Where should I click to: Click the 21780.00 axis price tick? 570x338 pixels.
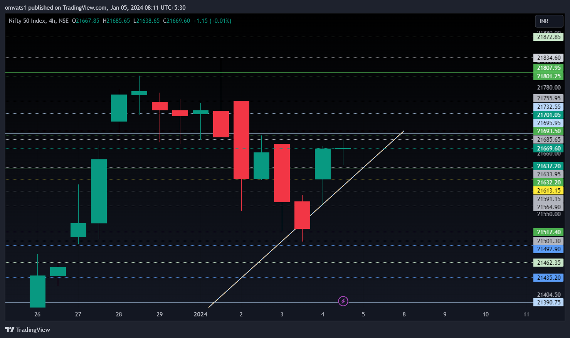click(549, 88)
